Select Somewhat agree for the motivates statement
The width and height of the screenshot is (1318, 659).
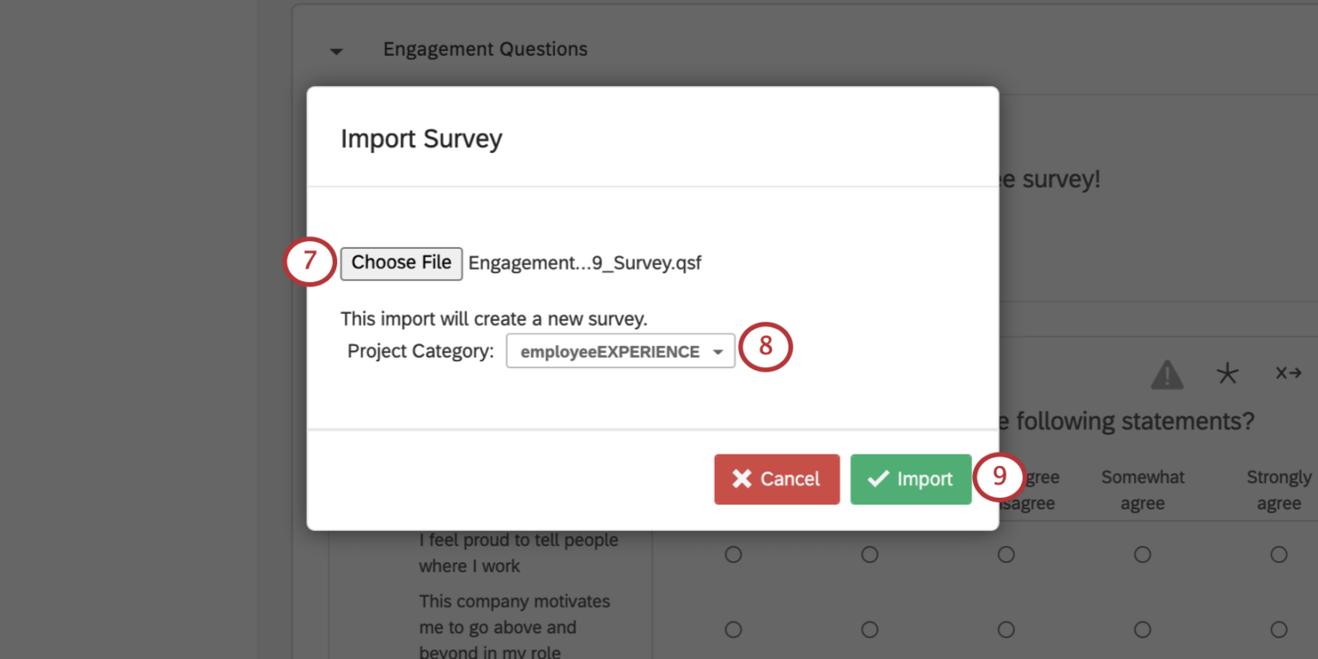pos(1142,629)
